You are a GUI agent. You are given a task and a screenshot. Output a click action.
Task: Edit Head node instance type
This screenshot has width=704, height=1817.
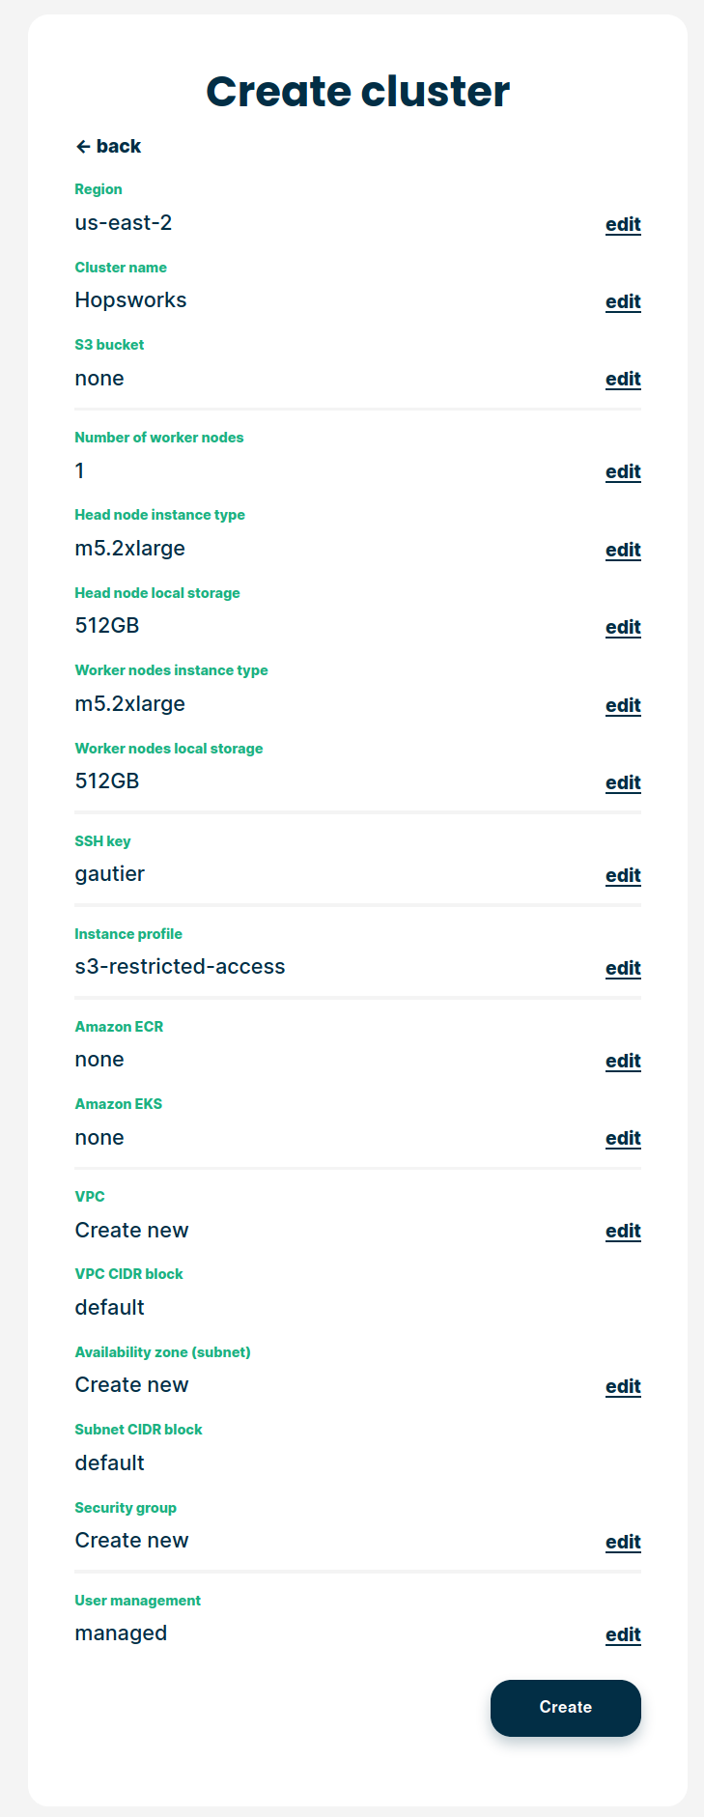click(x=623, y=550)
